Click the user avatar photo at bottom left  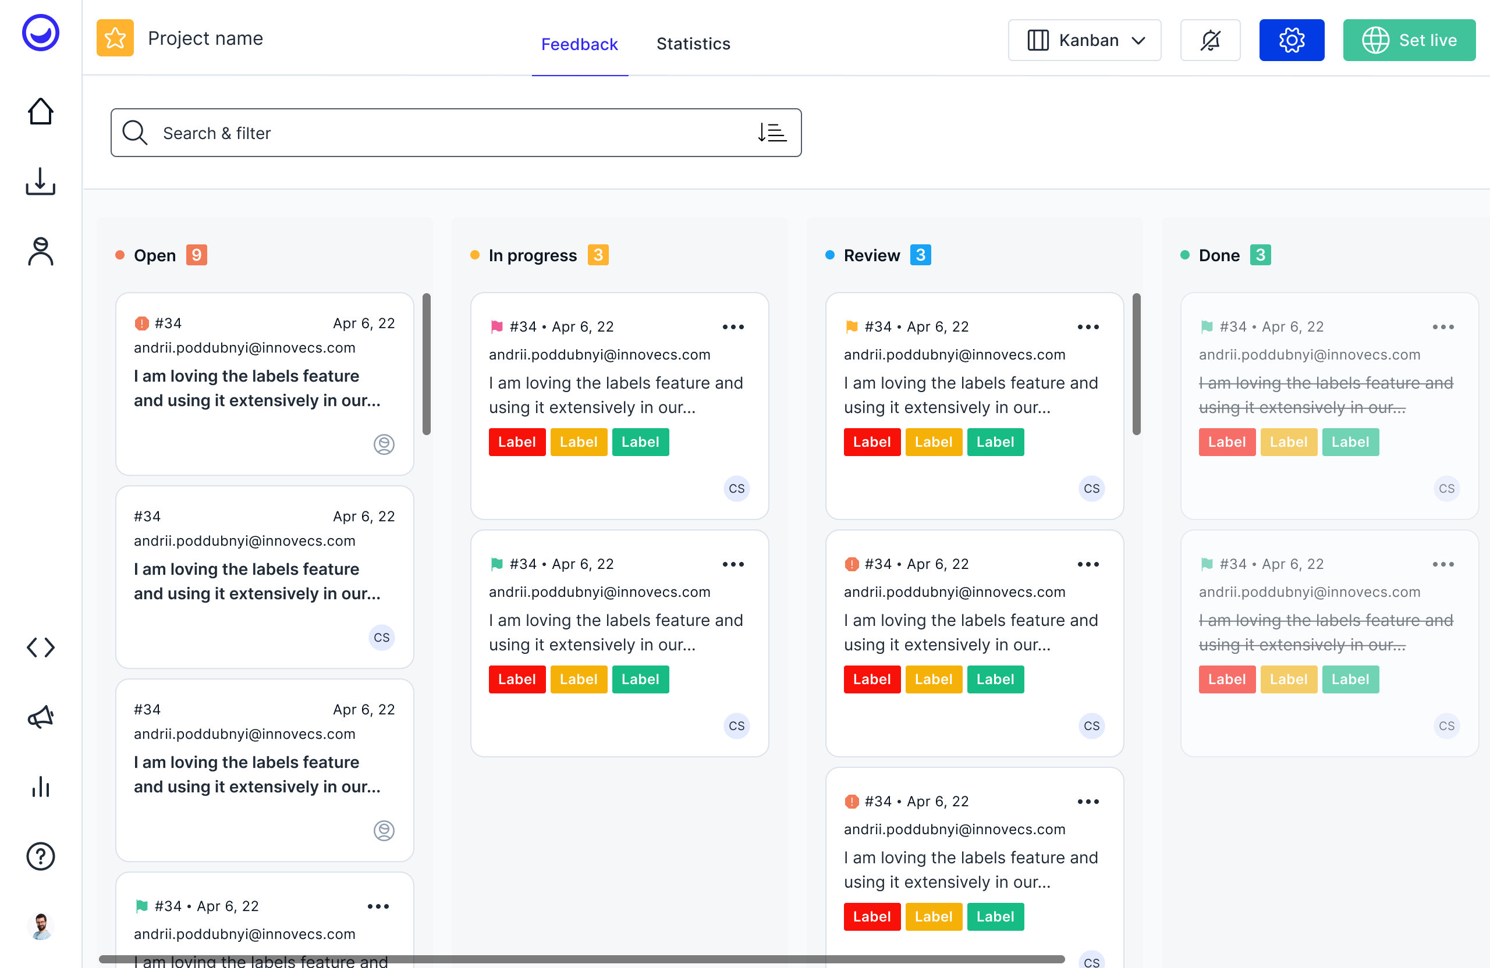[x=41, y=926]
